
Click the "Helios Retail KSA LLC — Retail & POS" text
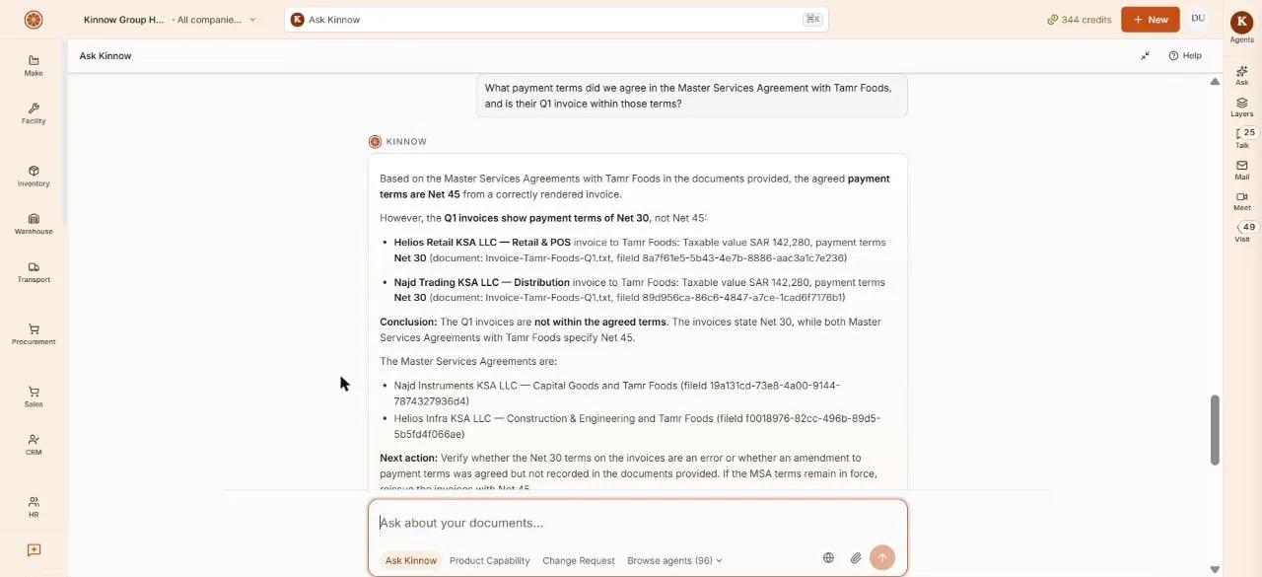[482, 243]
